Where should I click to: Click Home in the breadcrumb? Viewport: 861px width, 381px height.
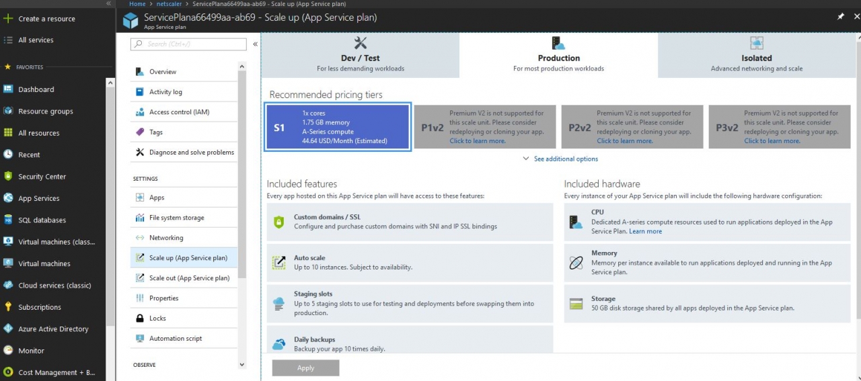coord(137,4)
